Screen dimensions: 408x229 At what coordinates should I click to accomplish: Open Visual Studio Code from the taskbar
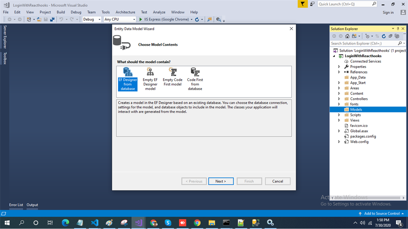[95, 223]
